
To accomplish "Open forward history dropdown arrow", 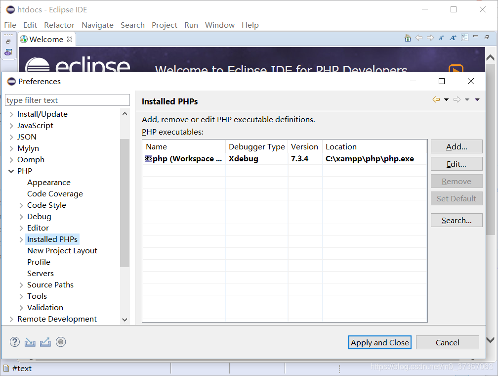I will 467,100.
